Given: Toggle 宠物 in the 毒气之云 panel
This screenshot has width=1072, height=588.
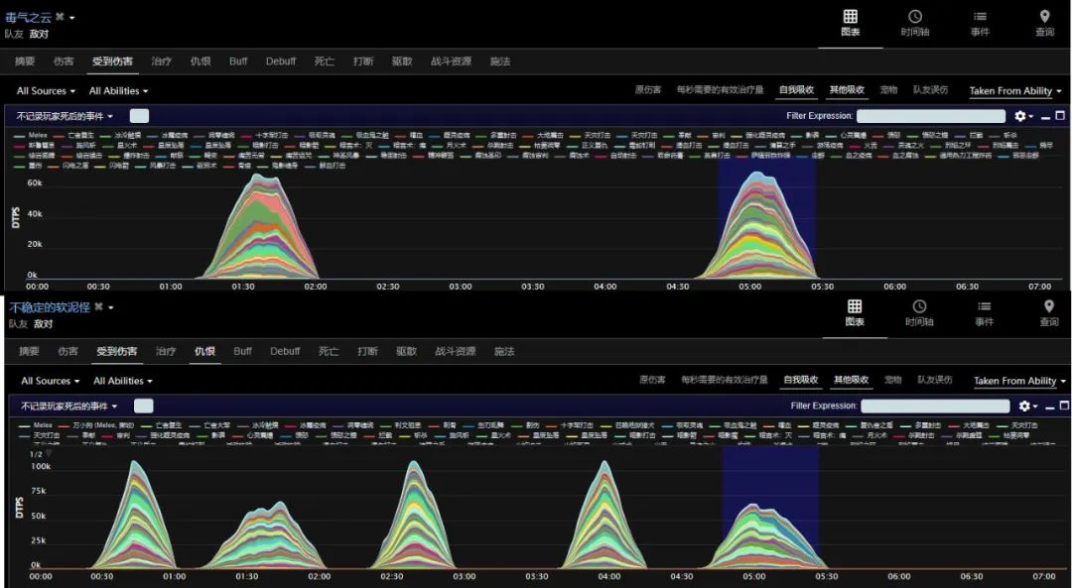Looking at the screenshot, I should (888, 90).
